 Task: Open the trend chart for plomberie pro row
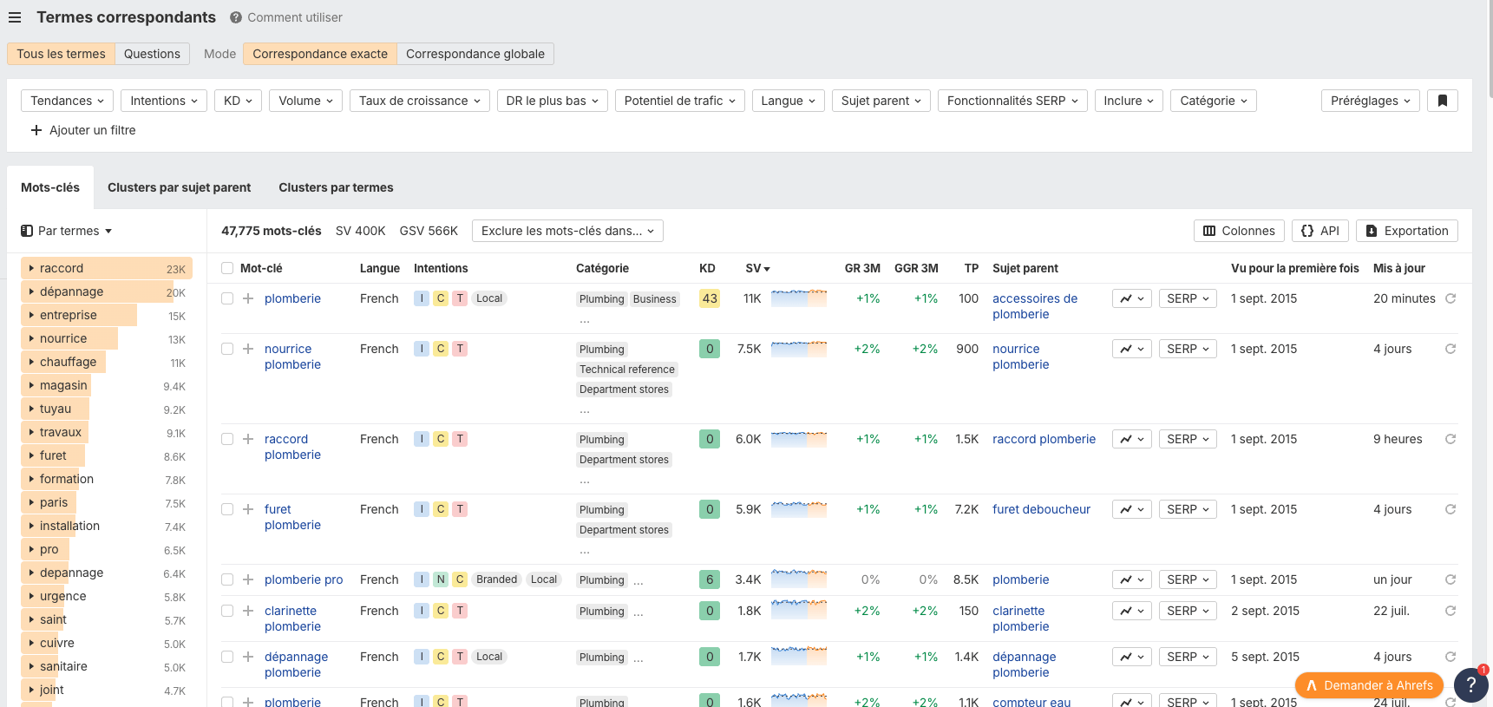tap(1132, 579)
